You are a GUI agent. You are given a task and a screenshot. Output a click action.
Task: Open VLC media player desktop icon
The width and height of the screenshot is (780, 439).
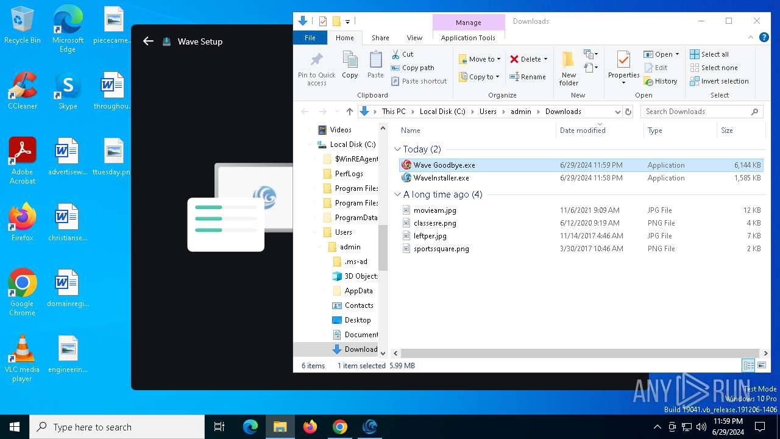pos(23,359)
